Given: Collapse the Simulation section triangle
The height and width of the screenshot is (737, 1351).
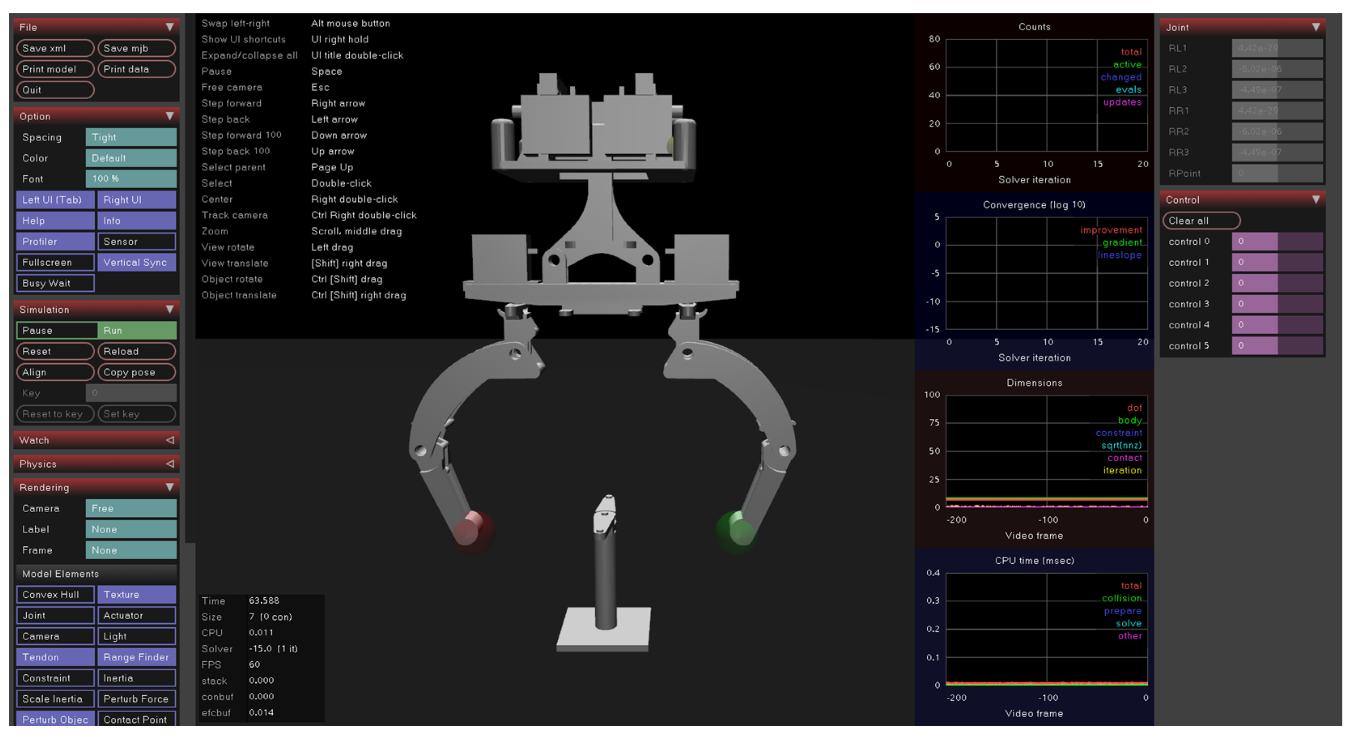Looking at the screenshot, I should pyautogui.click(x=170, y=309).
